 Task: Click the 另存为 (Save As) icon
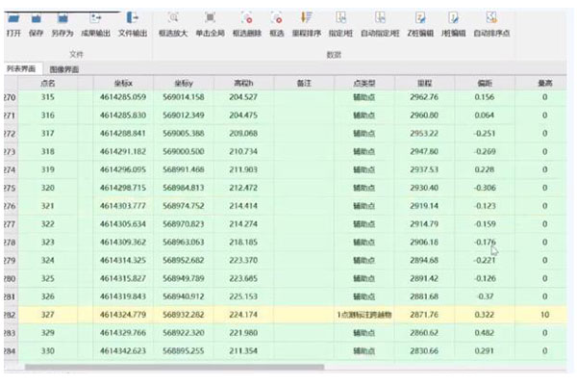point(63,22)
